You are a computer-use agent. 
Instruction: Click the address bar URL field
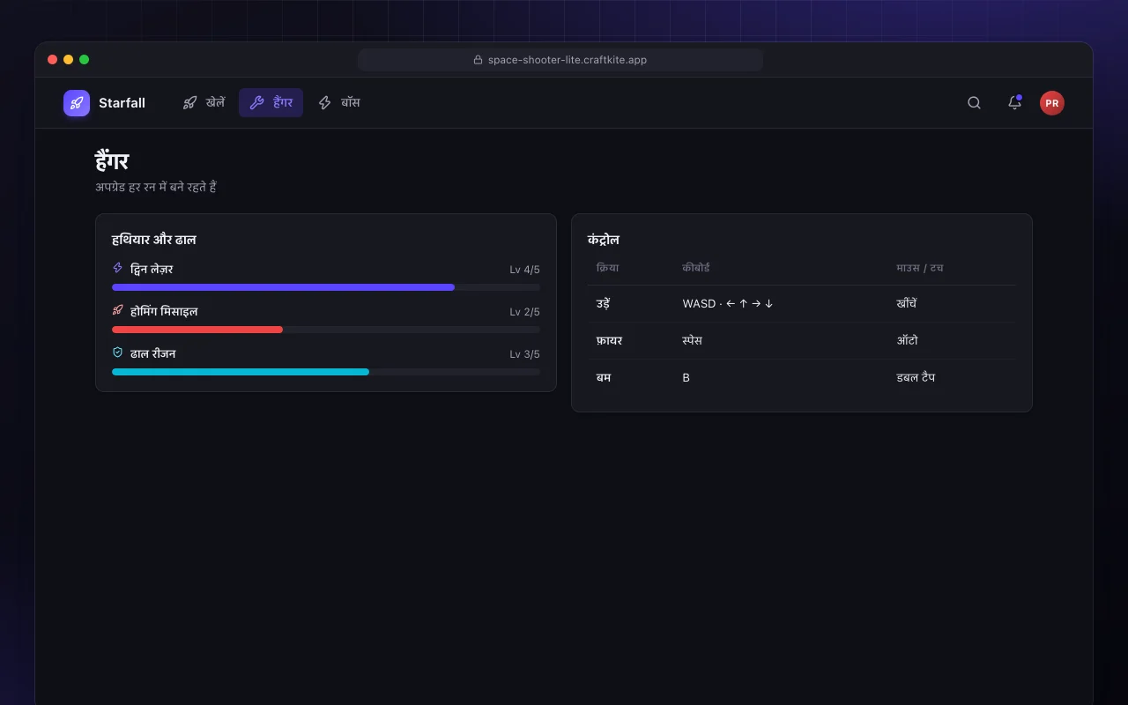tap(560, 60)
